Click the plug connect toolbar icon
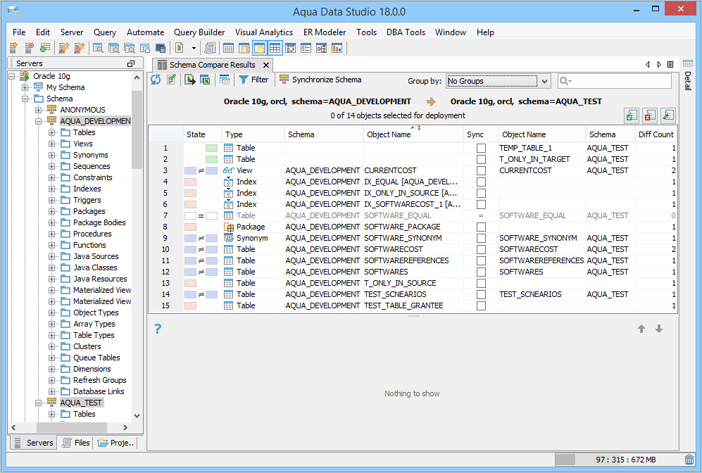This screenshot has width=702, height=473. 64,48
